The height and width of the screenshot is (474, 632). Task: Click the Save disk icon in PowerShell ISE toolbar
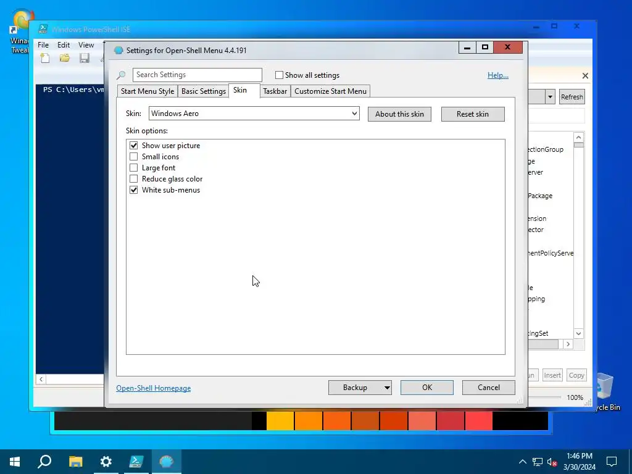pos(84,58)
